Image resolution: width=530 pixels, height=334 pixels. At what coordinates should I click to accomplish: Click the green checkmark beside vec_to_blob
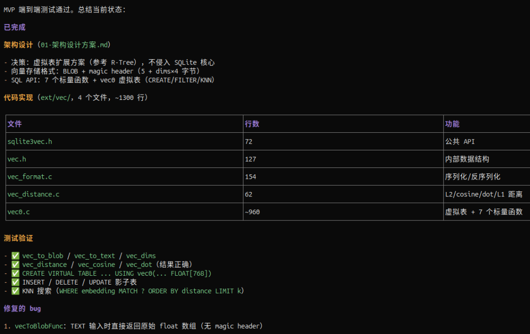(x=15, y=256)
